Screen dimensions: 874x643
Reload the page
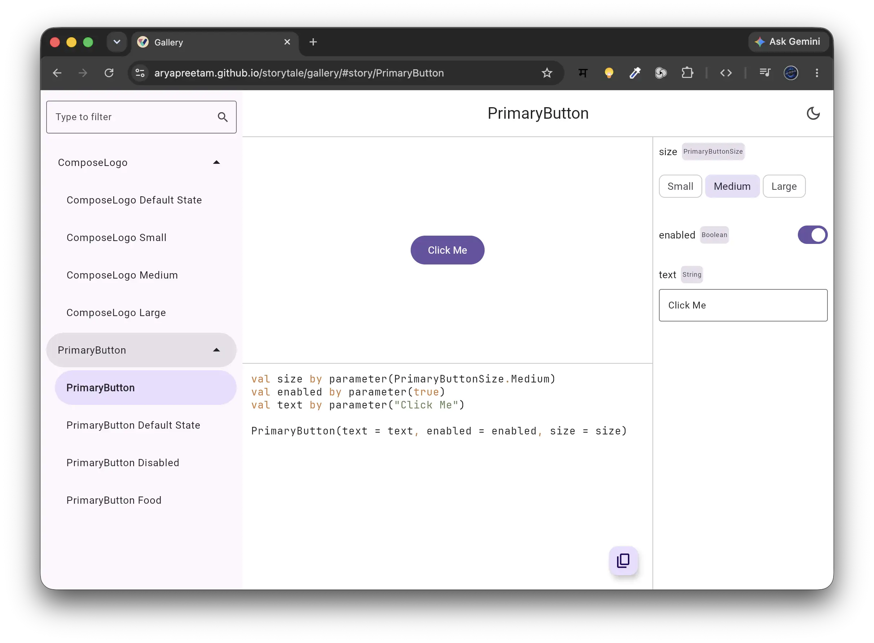109,73
